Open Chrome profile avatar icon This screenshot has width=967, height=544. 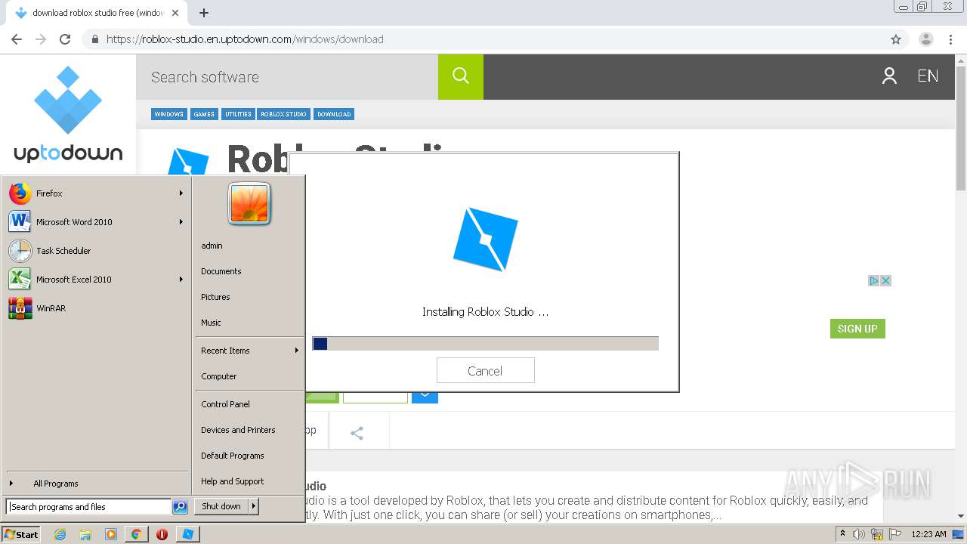pos(926,39)
